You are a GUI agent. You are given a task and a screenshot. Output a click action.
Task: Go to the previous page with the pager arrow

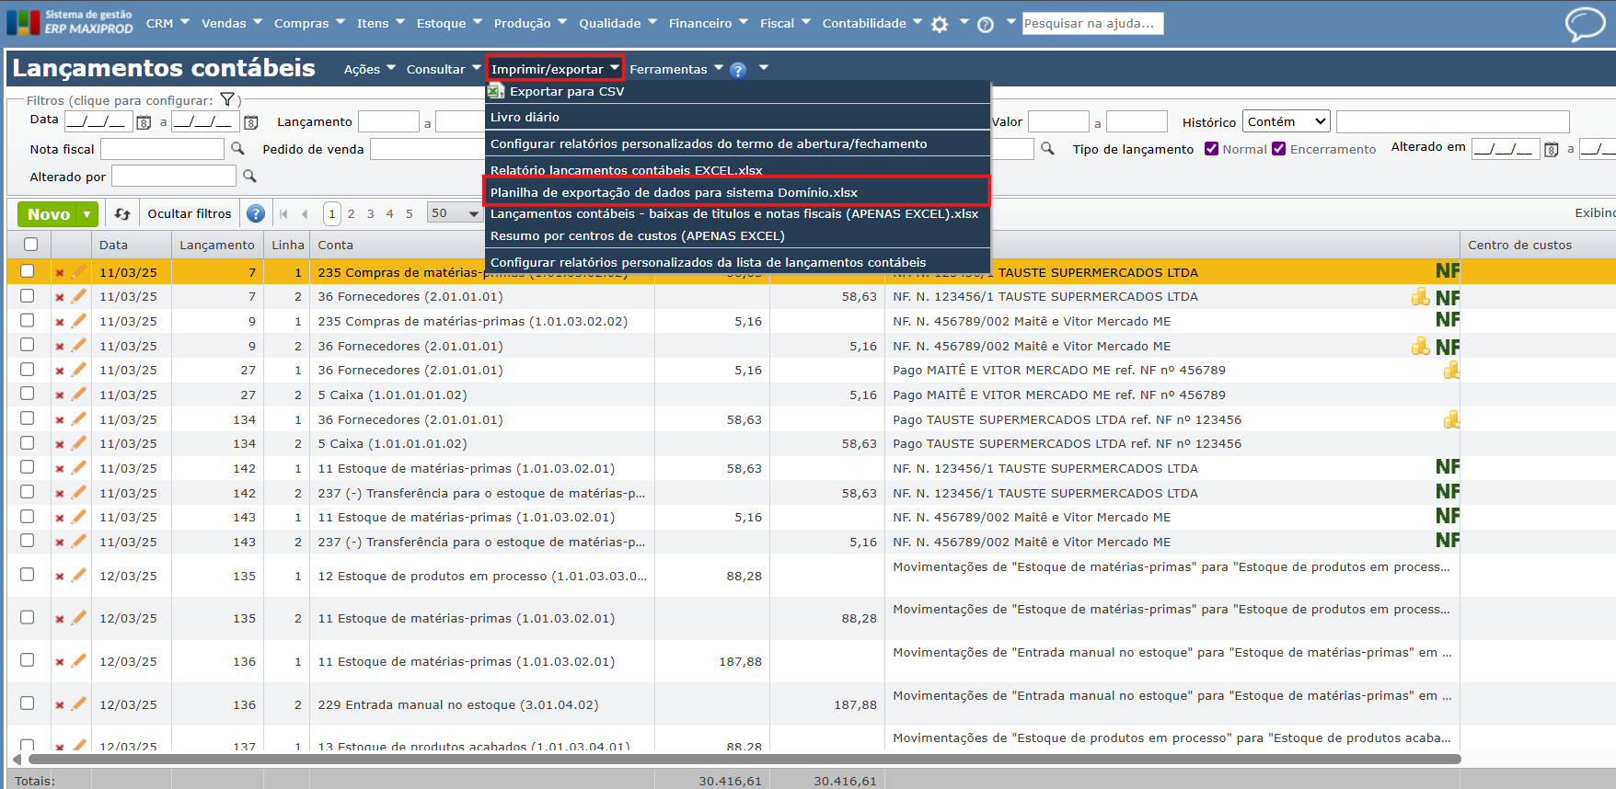click(305, 214)
